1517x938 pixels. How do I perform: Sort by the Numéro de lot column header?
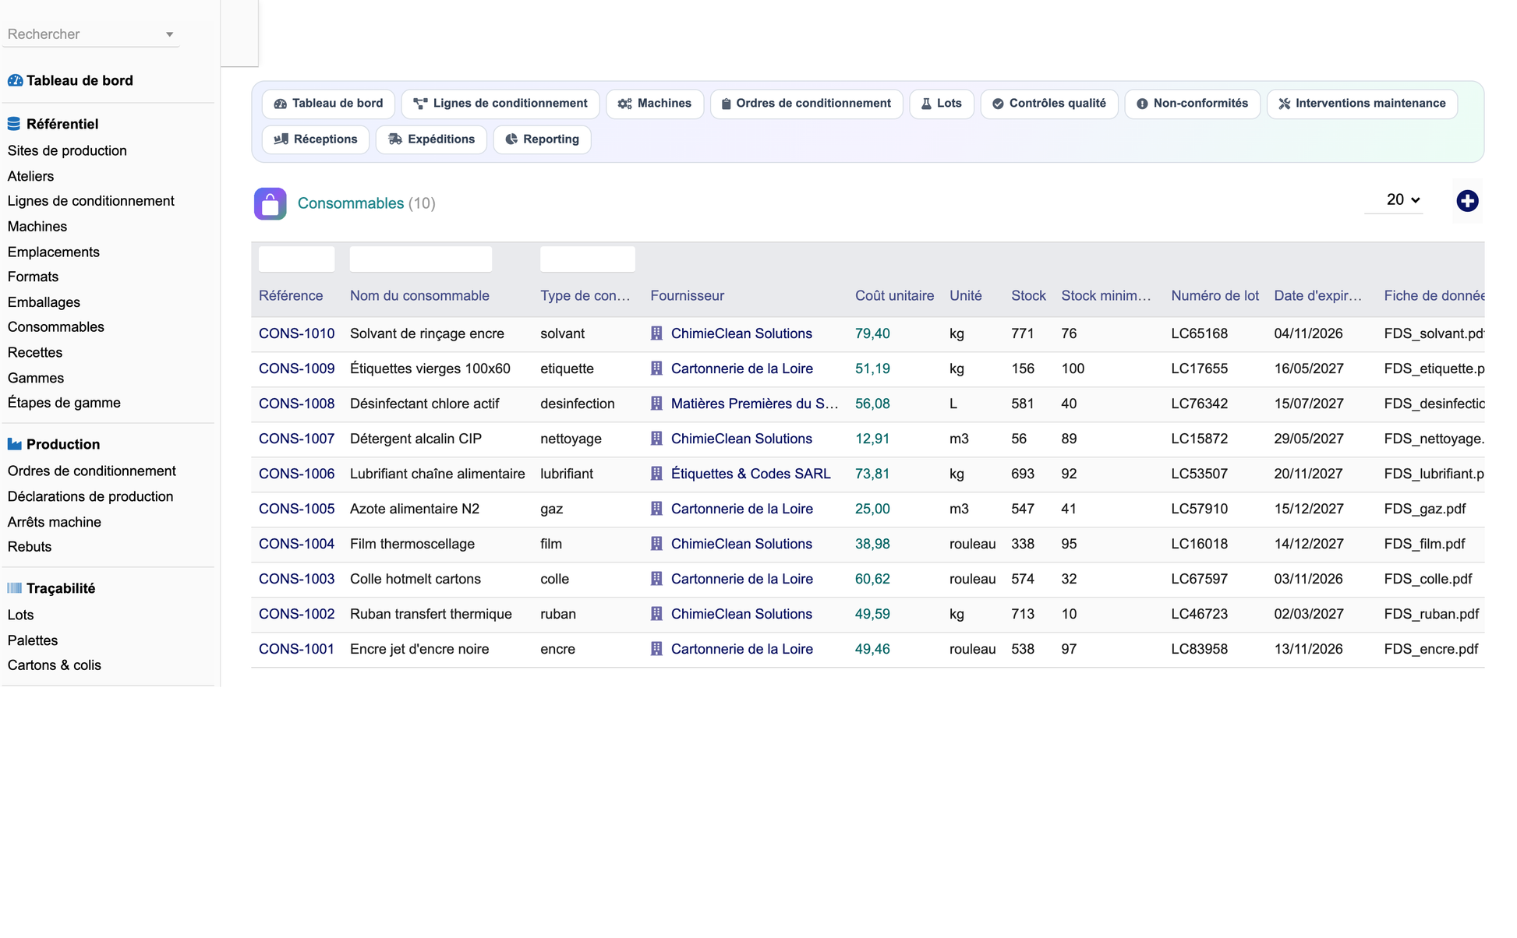1215,296
